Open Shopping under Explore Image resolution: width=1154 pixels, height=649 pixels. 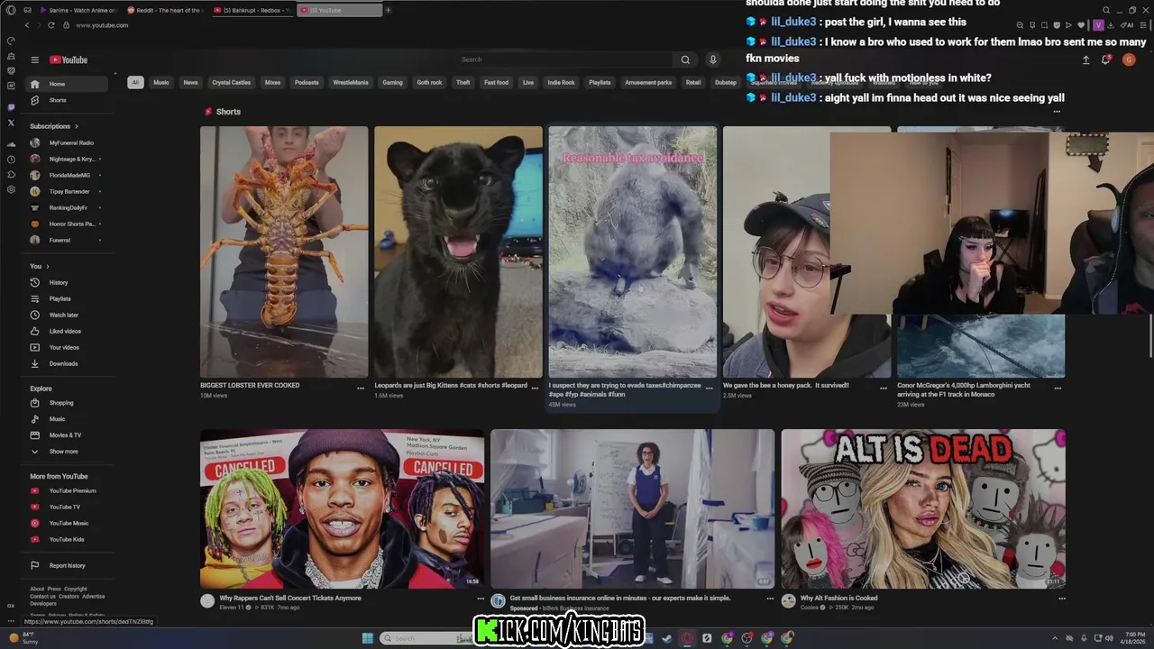(66, 403)
